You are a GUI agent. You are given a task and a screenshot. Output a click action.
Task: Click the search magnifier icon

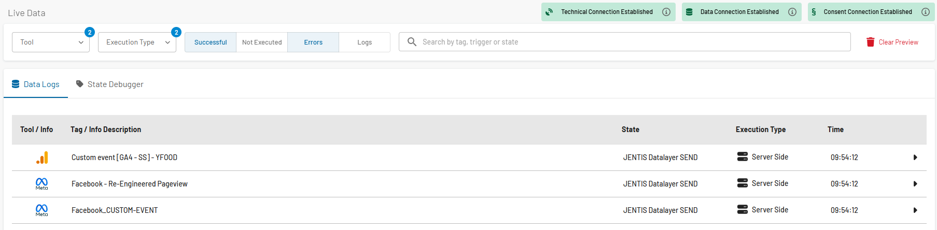[412, 41]
